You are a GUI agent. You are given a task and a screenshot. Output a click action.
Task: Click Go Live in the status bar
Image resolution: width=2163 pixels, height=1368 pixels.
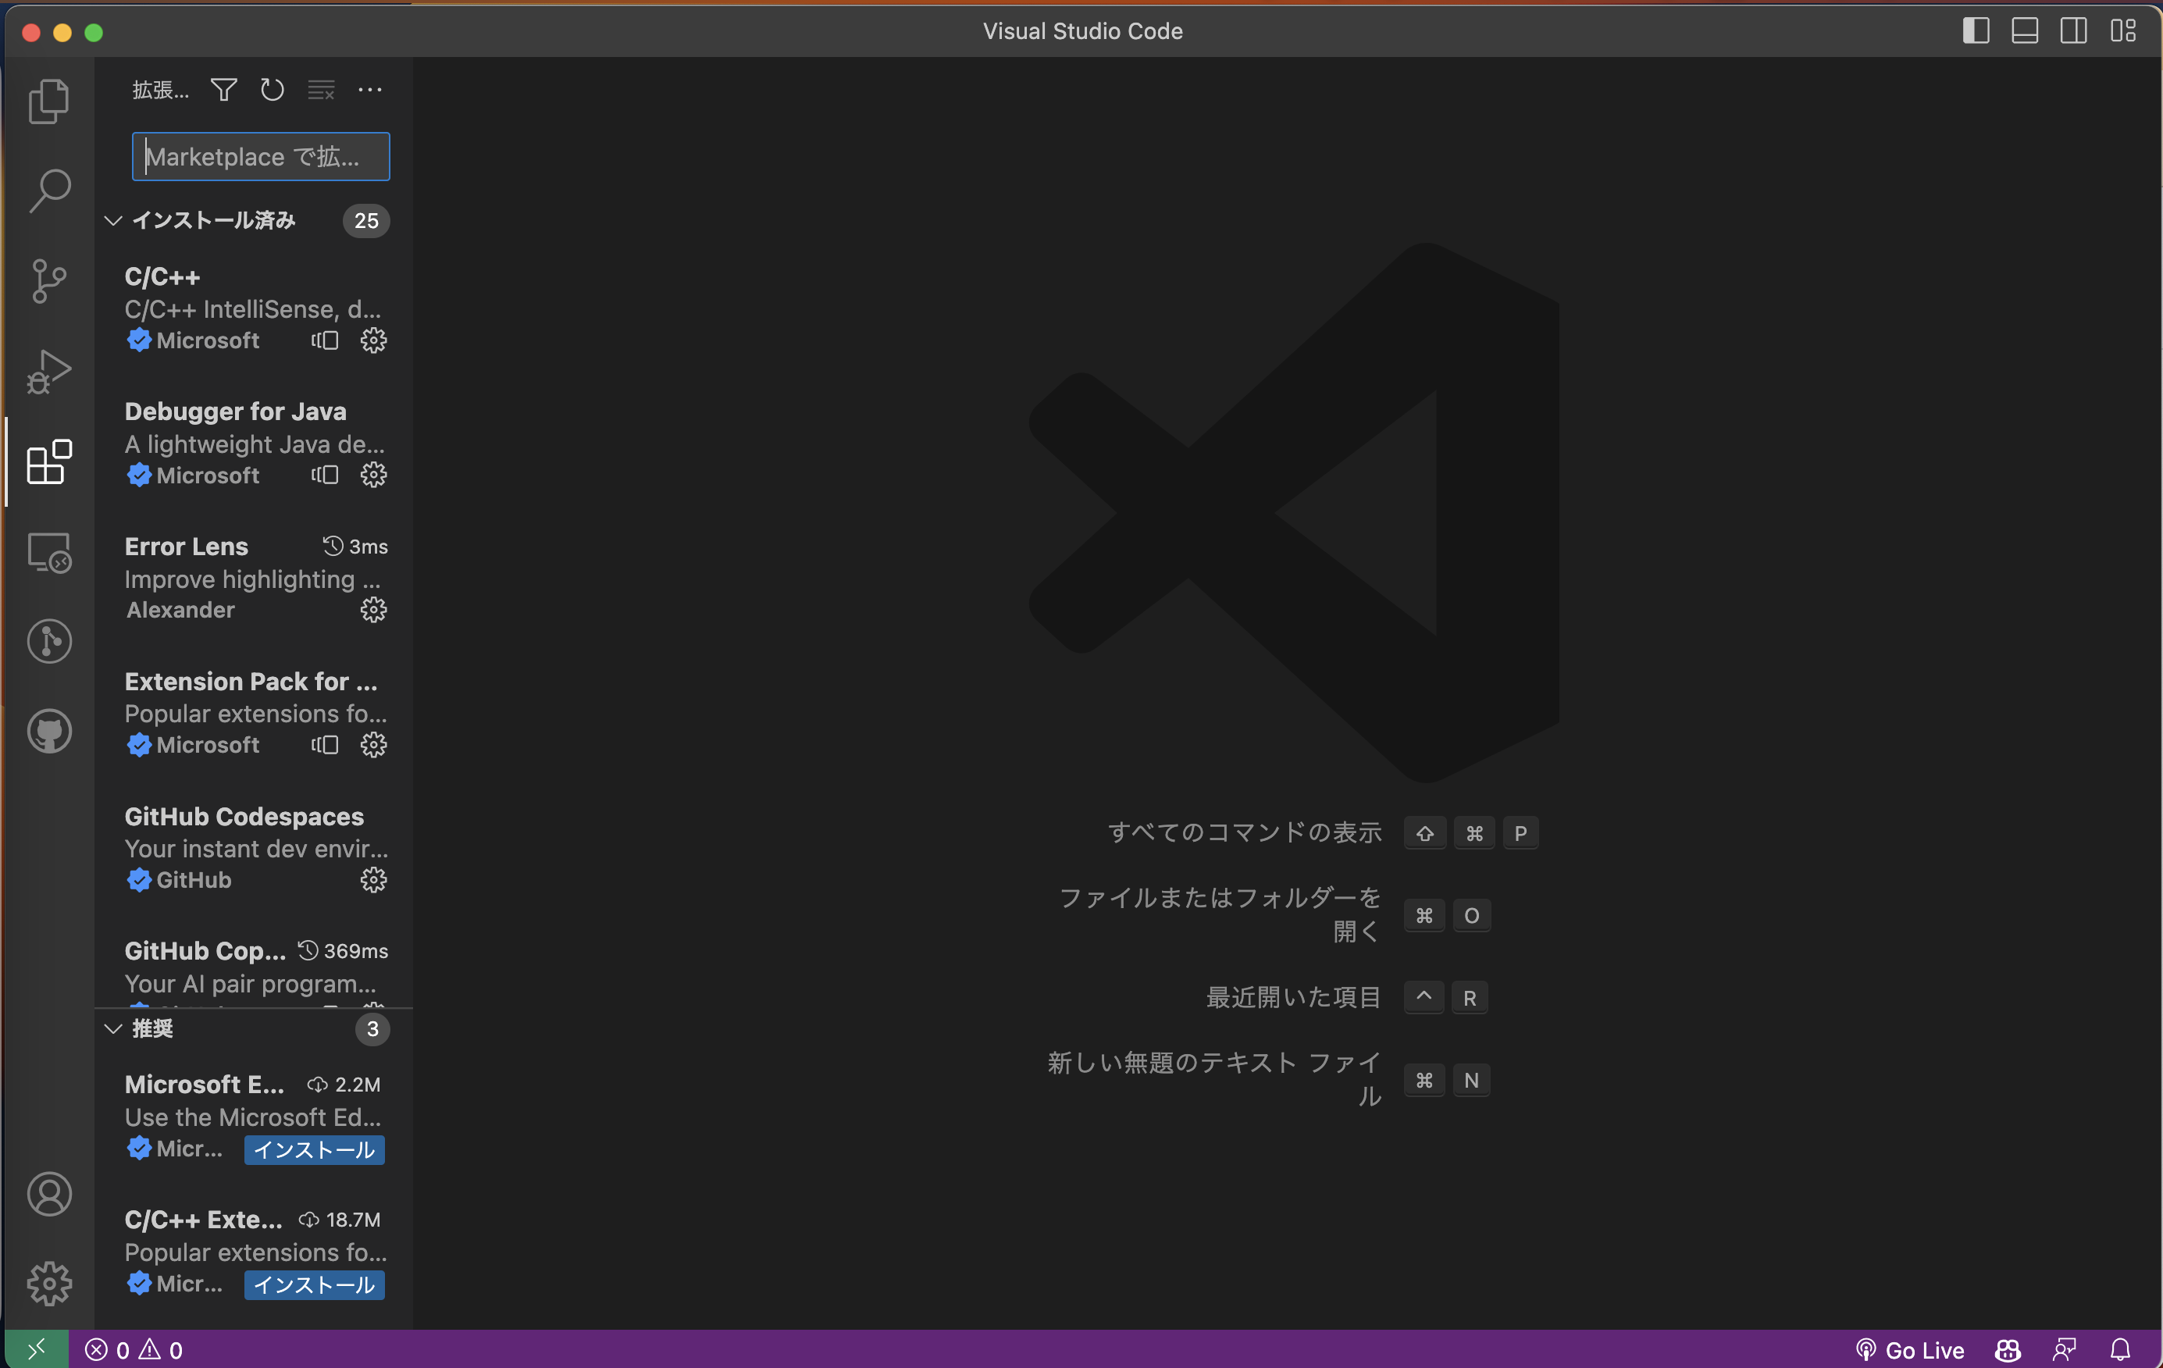point(1912,1350)
